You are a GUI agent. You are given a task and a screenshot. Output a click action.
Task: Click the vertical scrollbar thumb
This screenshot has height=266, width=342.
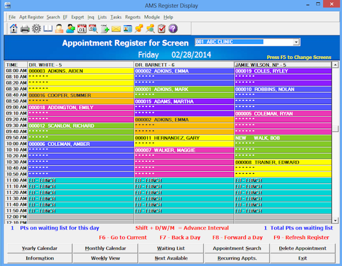(335, 128)
